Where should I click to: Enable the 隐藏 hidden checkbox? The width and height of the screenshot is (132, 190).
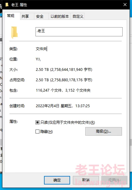tap(37, 131)
